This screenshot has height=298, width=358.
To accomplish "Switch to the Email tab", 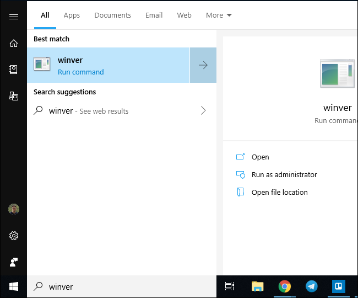I will pos(154,15).
